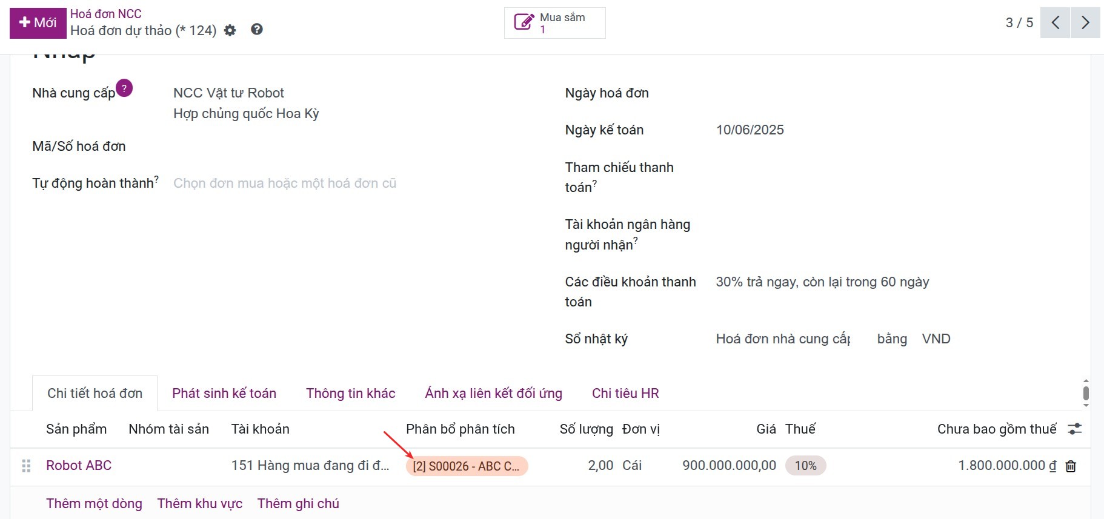Click the Ngày kế toán date 10/06/2025
The image size is (1104, 519).
[x=750, y=130]
